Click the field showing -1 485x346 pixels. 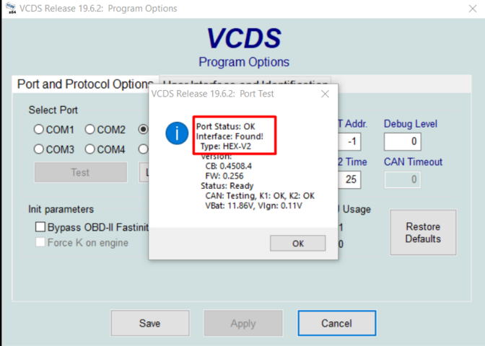coord(349,141)
